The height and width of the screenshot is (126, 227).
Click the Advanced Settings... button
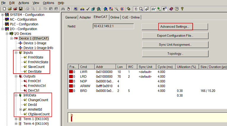pos(175,27)
